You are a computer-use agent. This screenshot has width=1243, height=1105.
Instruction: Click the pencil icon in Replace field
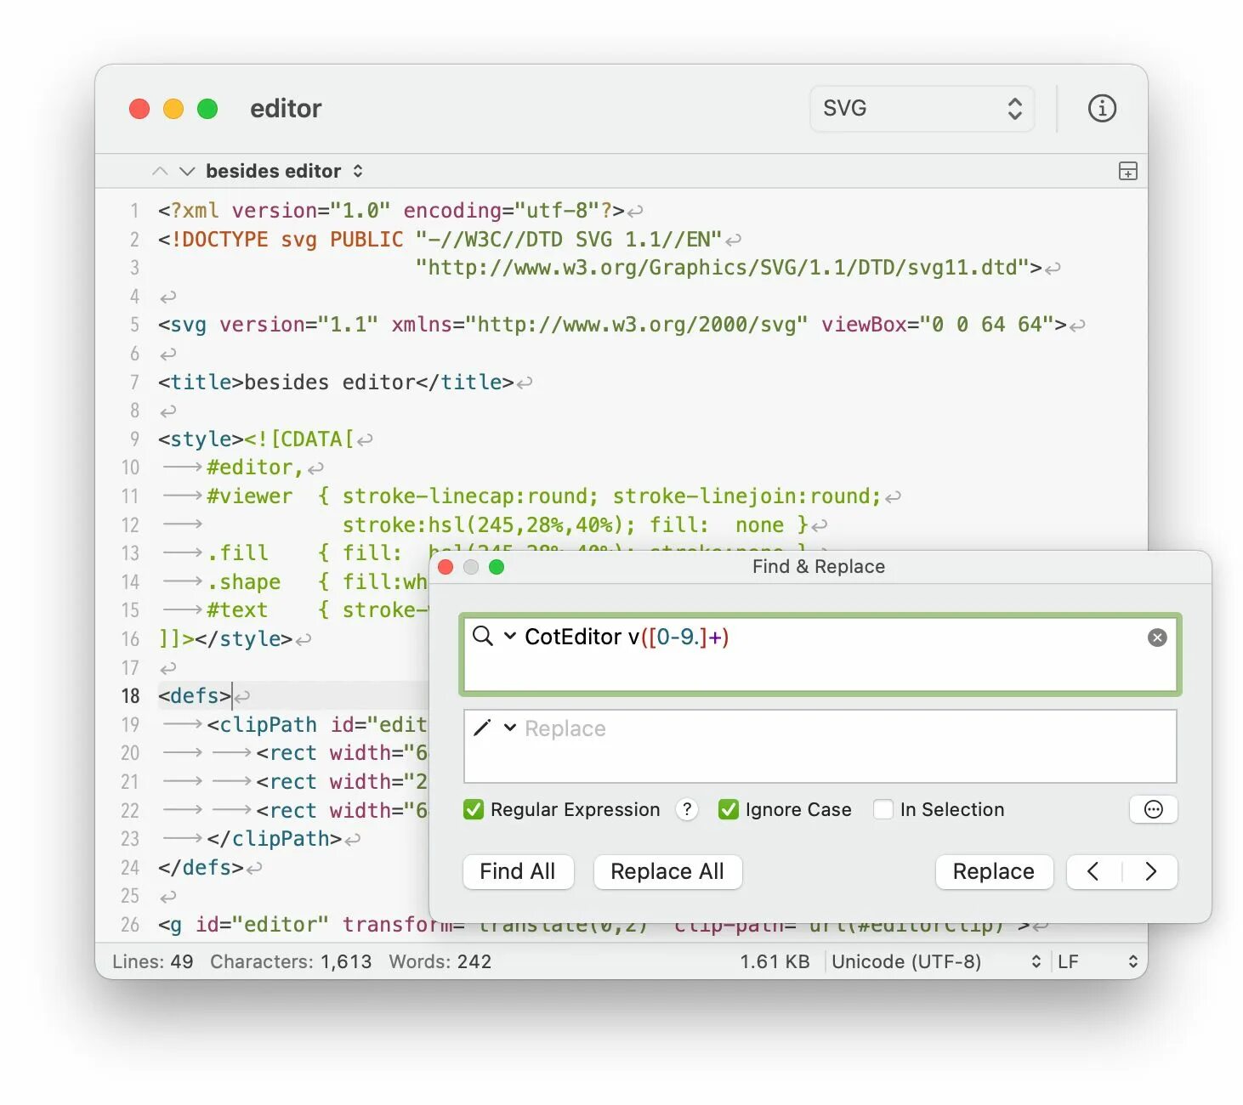click(x=482, y=728)
